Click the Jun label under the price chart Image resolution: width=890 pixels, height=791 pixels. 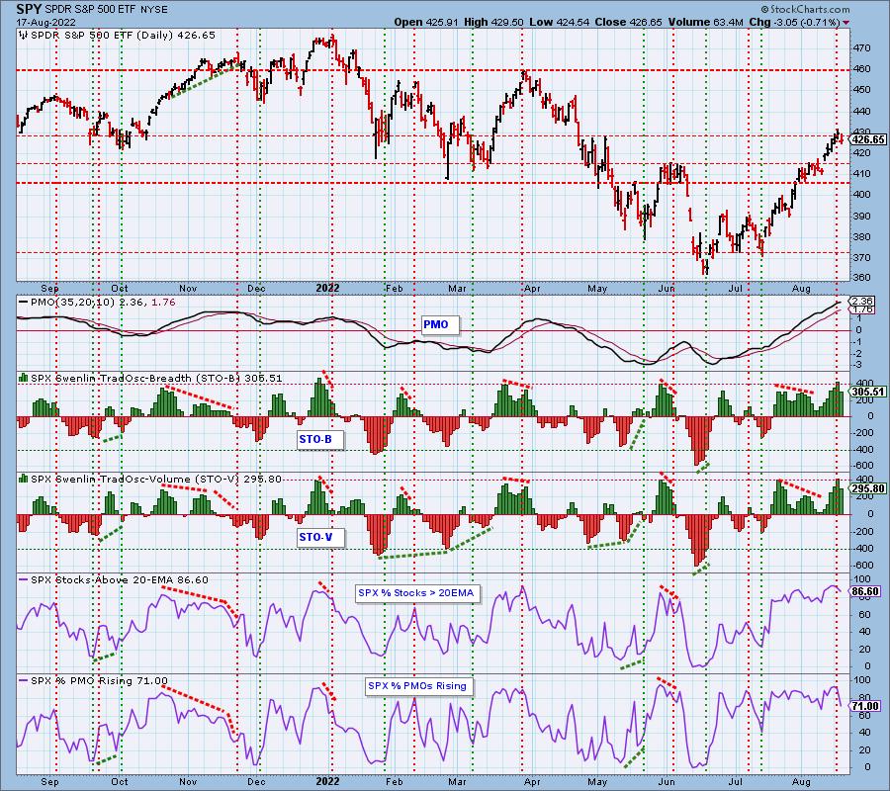click(x=667, y=289)
